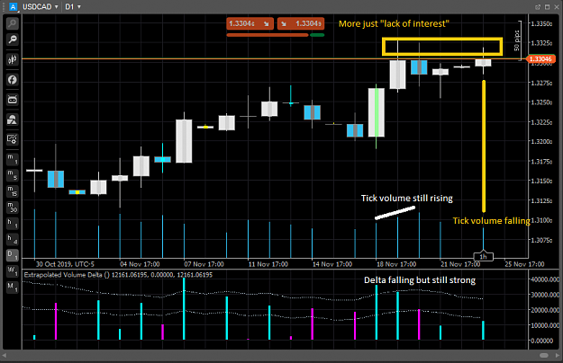Click the 1.3325 price axis label

(541, 43)
